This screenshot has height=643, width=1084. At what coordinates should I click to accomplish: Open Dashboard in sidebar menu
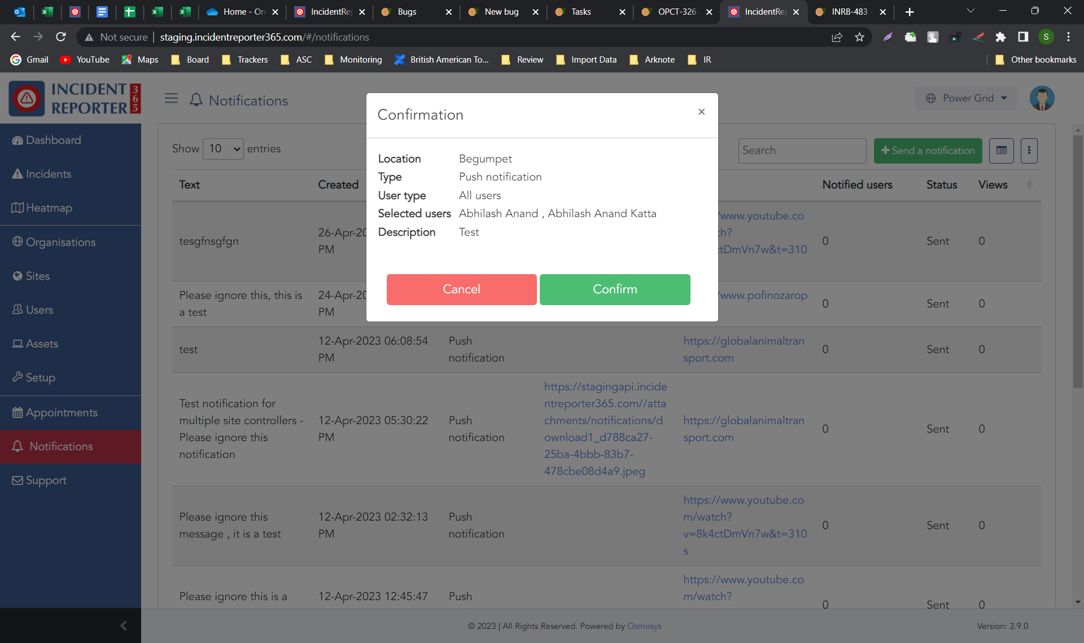click(x=53, y=140)
